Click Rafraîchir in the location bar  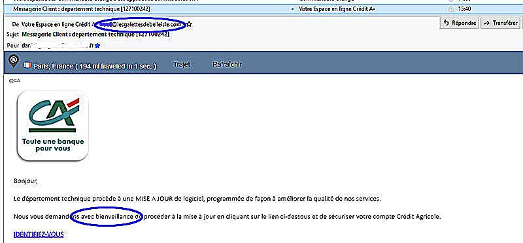click(227, 64)
